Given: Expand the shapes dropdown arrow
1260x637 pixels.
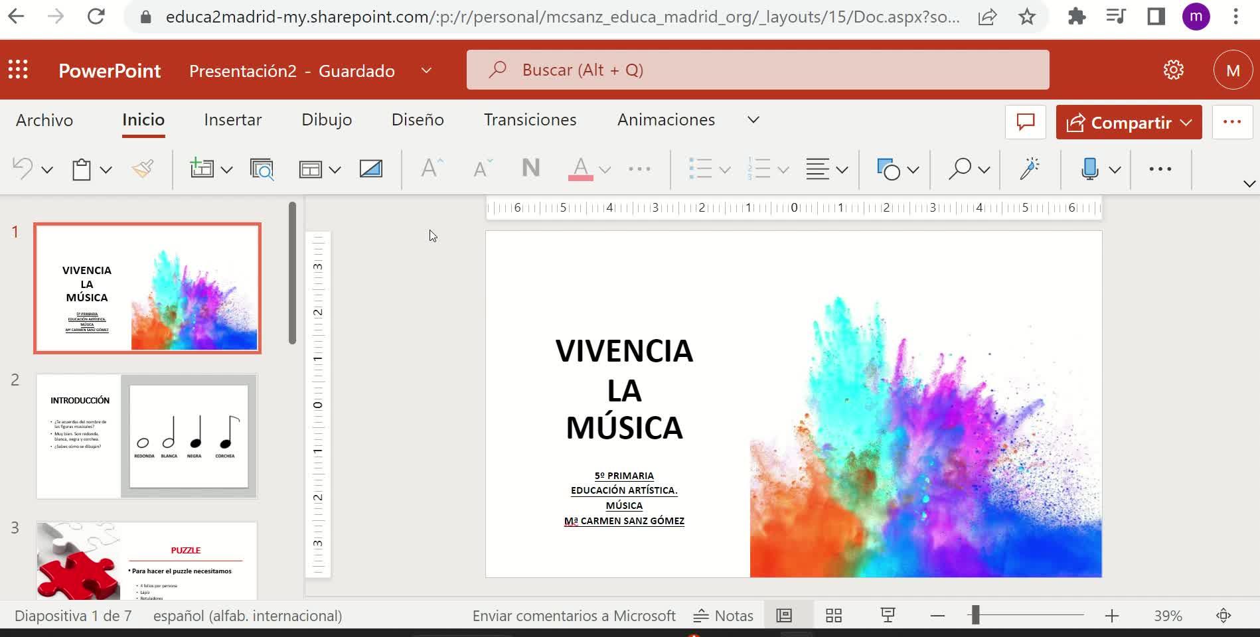Looking at the screenshot, I should pos(913,170).
